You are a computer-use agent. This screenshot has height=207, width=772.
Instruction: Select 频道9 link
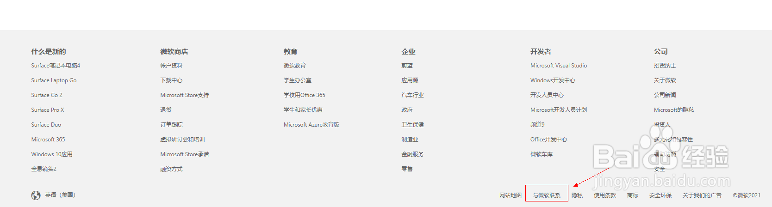pos(538,125)
